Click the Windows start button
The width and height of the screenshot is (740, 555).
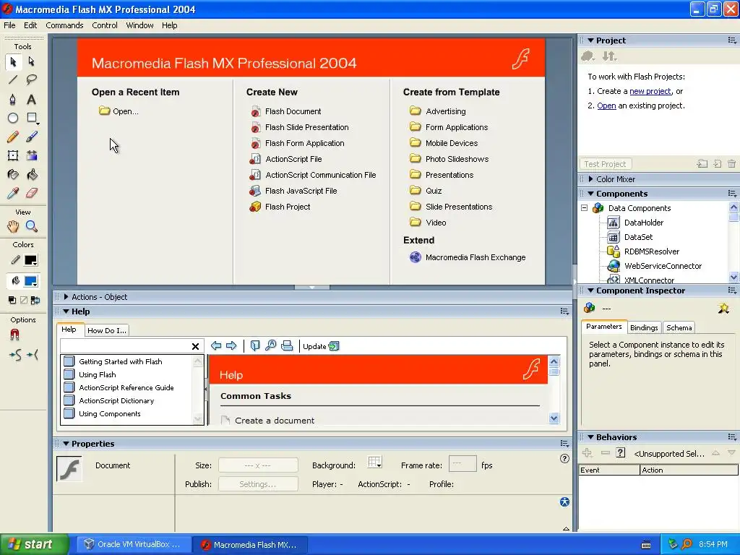[35, 544]
